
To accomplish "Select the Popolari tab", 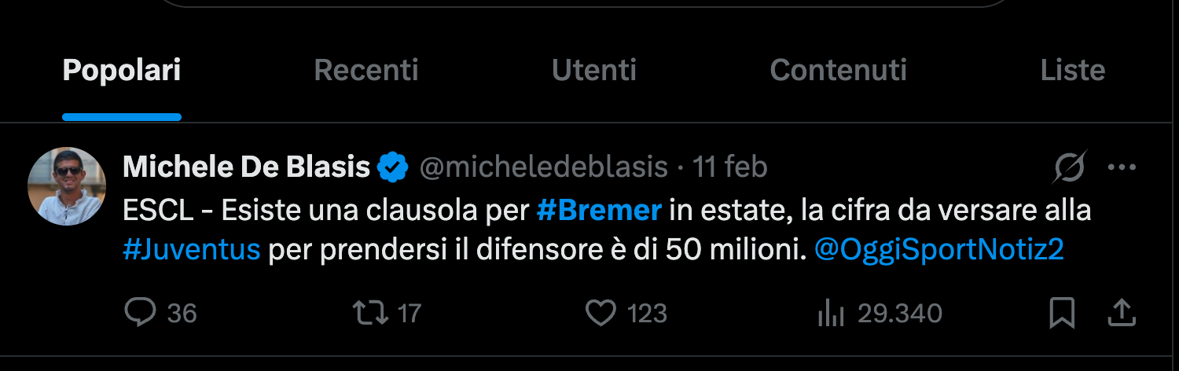I will coord(122,71).
